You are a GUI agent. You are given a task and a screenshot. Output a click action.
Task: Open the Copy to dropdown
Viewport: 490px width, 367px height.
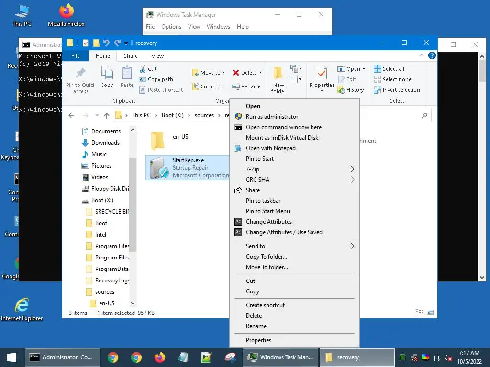pyautogui.click(x=209, y=86)
